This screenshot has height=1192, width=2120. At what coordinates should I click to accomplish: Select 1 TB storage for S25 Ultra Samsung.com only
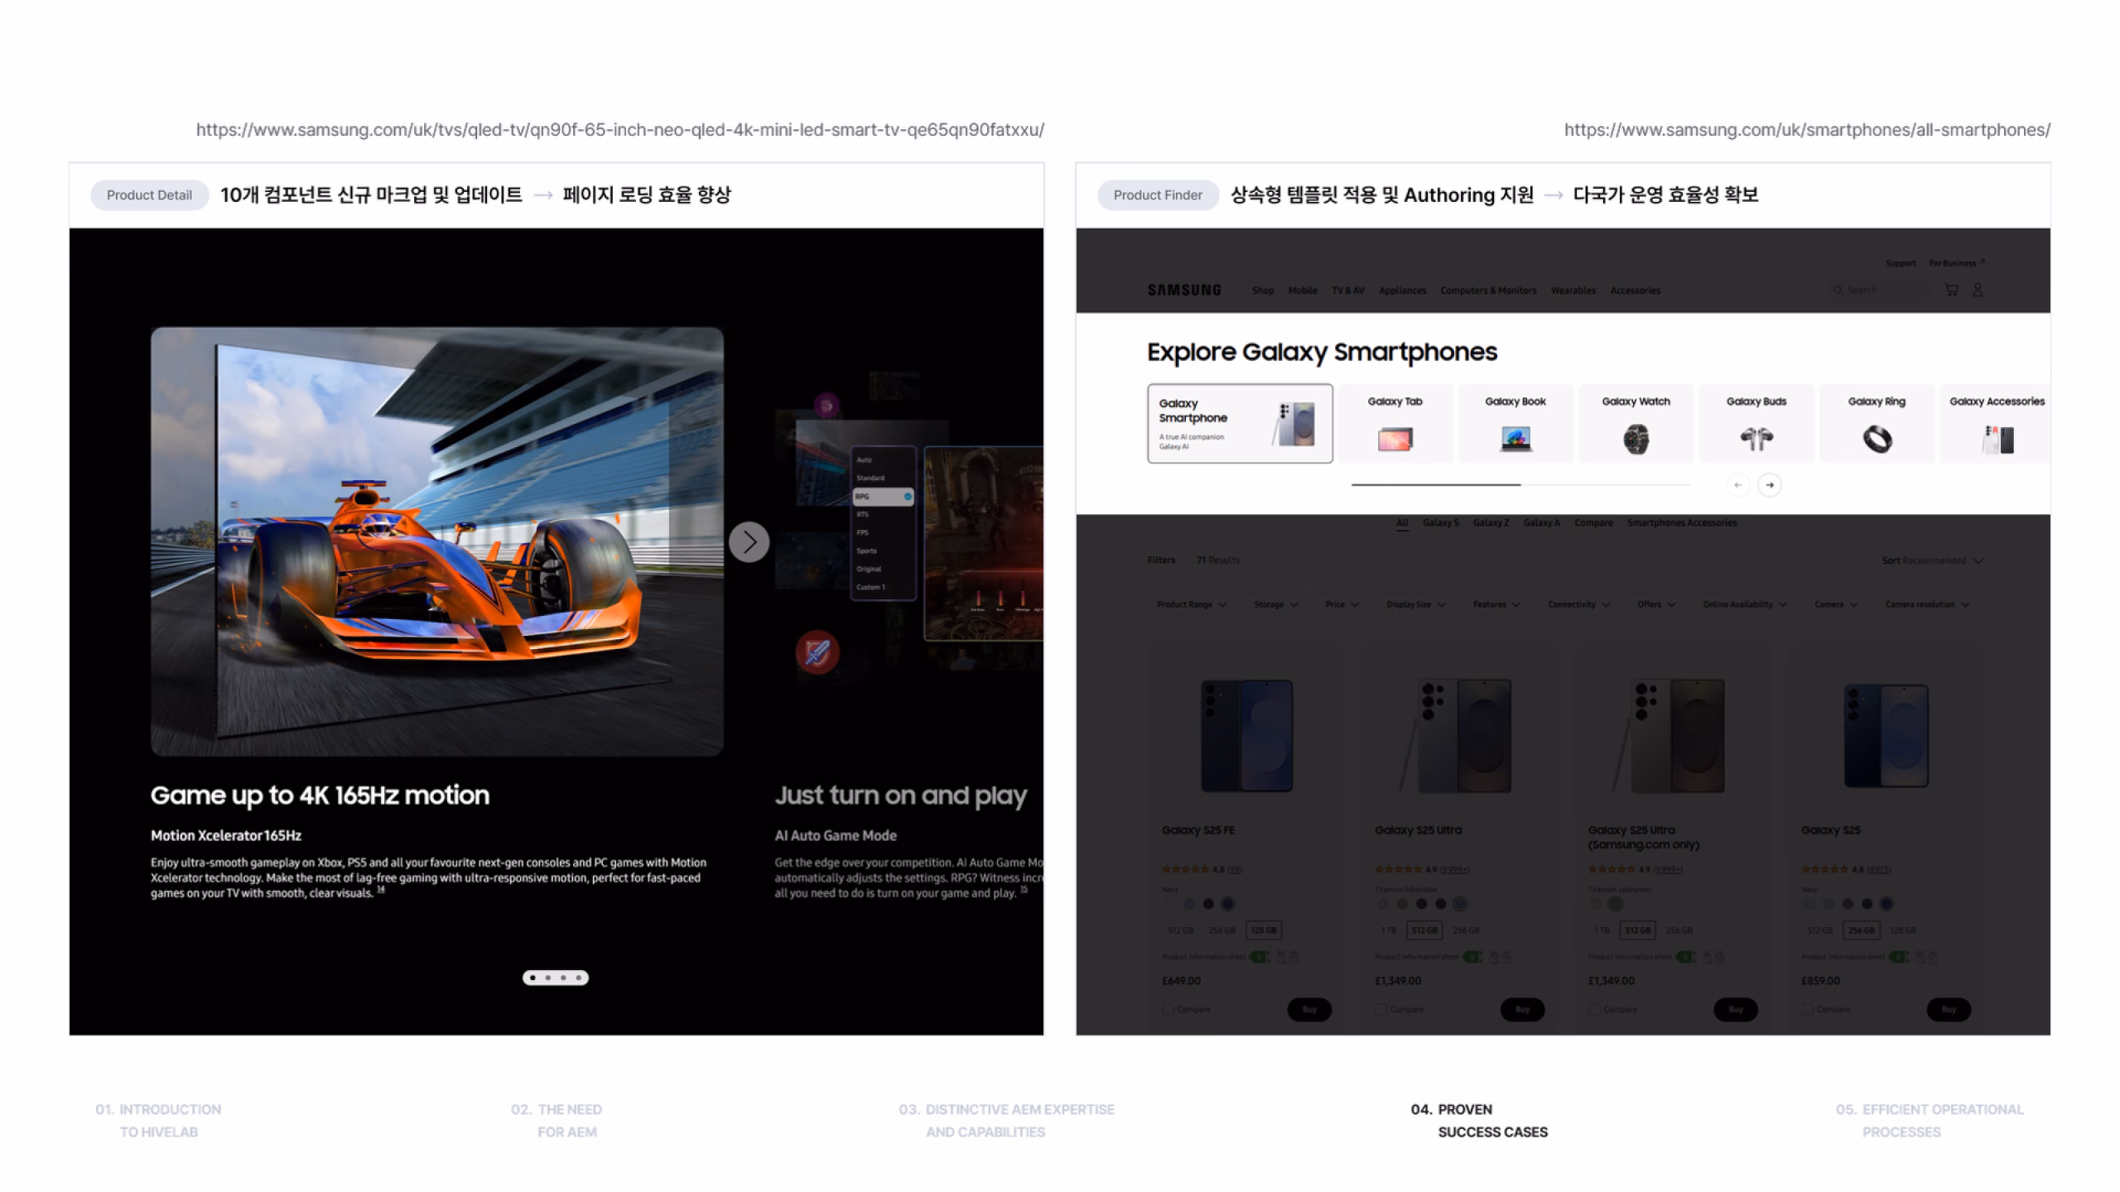pyautogui.click(x=1602, y=930)
